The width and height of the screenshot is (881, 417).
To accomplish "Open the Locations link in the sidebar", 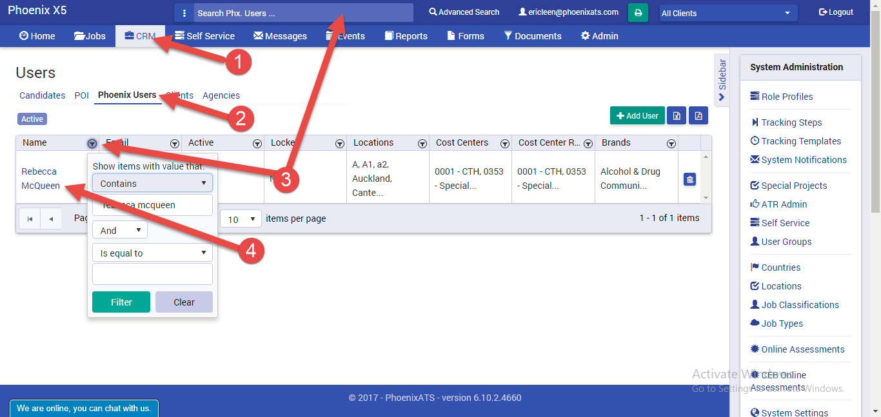I will 776,286.
